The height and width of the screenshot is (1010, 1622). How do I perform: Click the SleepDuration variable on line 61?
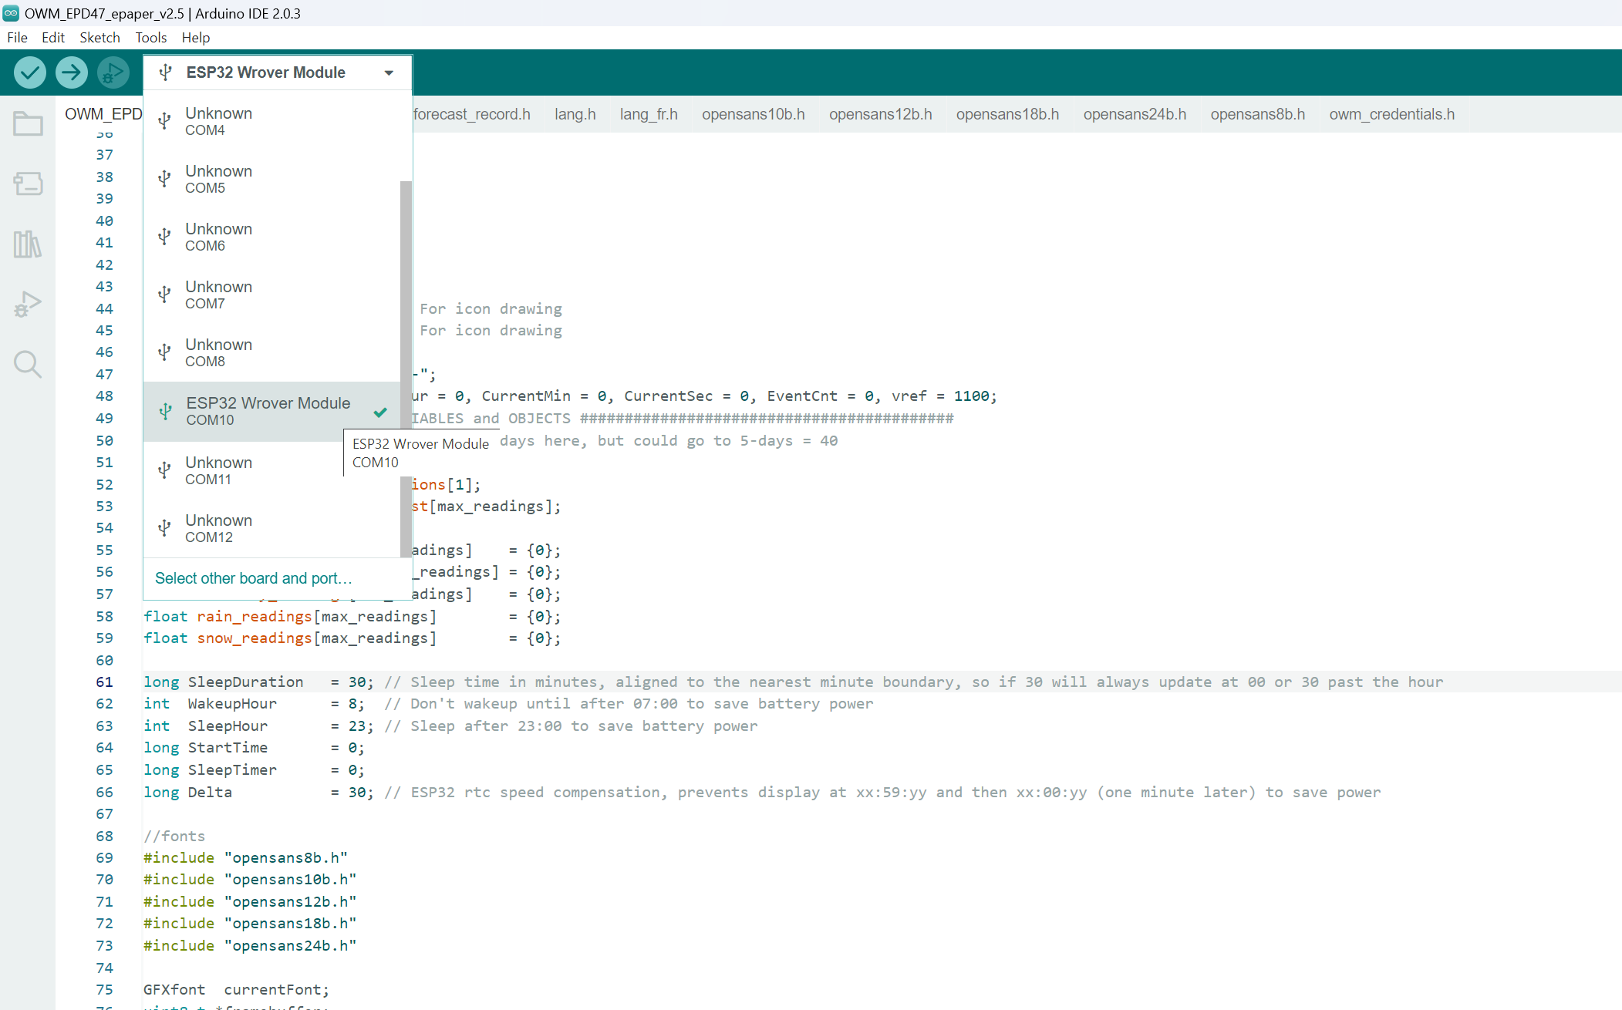[x=245, y=682]
